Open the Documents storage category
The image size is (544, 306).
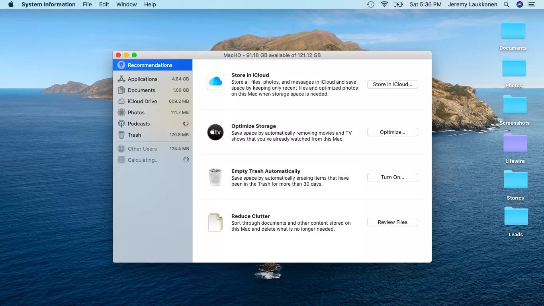point(141,90)
